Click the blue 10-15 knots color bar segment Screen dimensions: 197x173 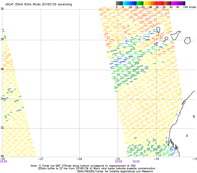coord(133,3)
